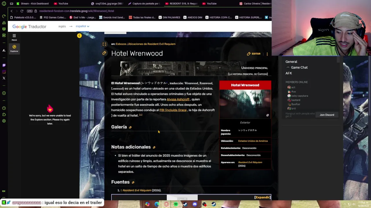Select the Discord General channel

291,62
